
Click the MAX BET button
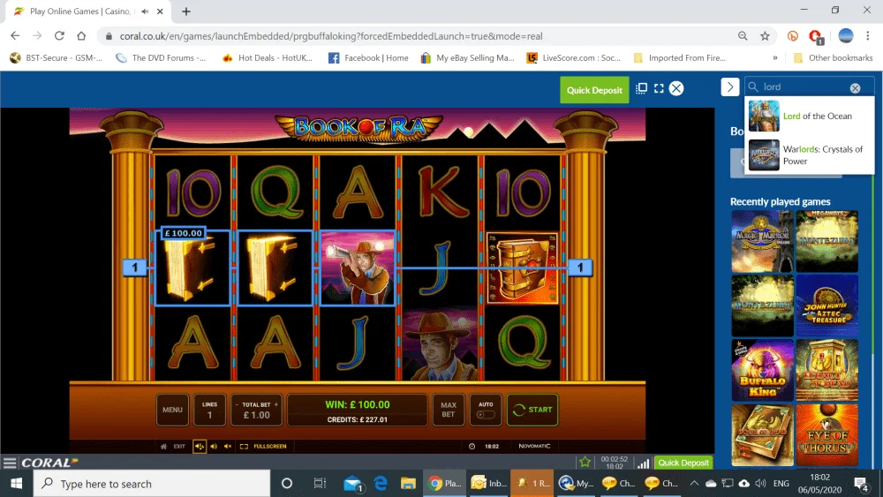point(449,410)
